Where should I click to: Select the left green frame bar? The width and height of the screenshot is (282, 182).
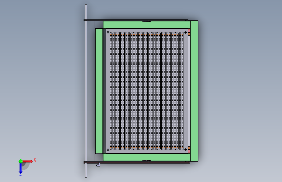click(99, 91)
